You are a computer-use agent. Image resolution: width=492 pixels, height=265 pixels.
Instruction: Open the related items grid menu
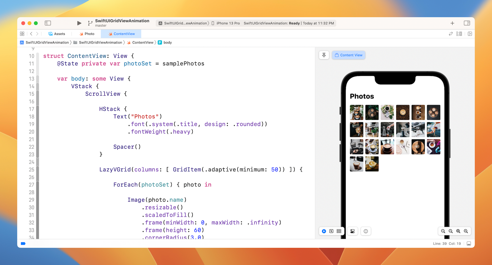coord(22,34)
